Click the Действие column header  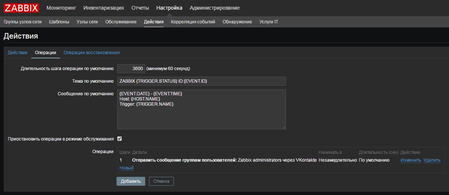tap(410, 152)
